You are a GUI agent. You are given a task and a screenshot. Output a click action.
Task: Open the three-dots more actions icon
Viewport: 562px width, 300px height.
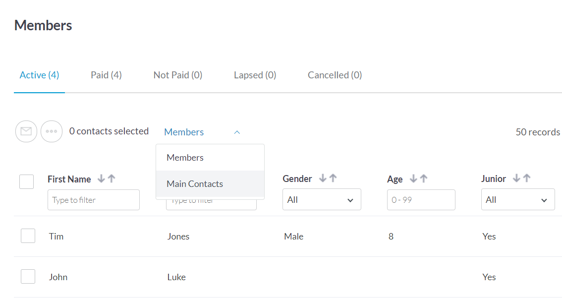[52, 132]
